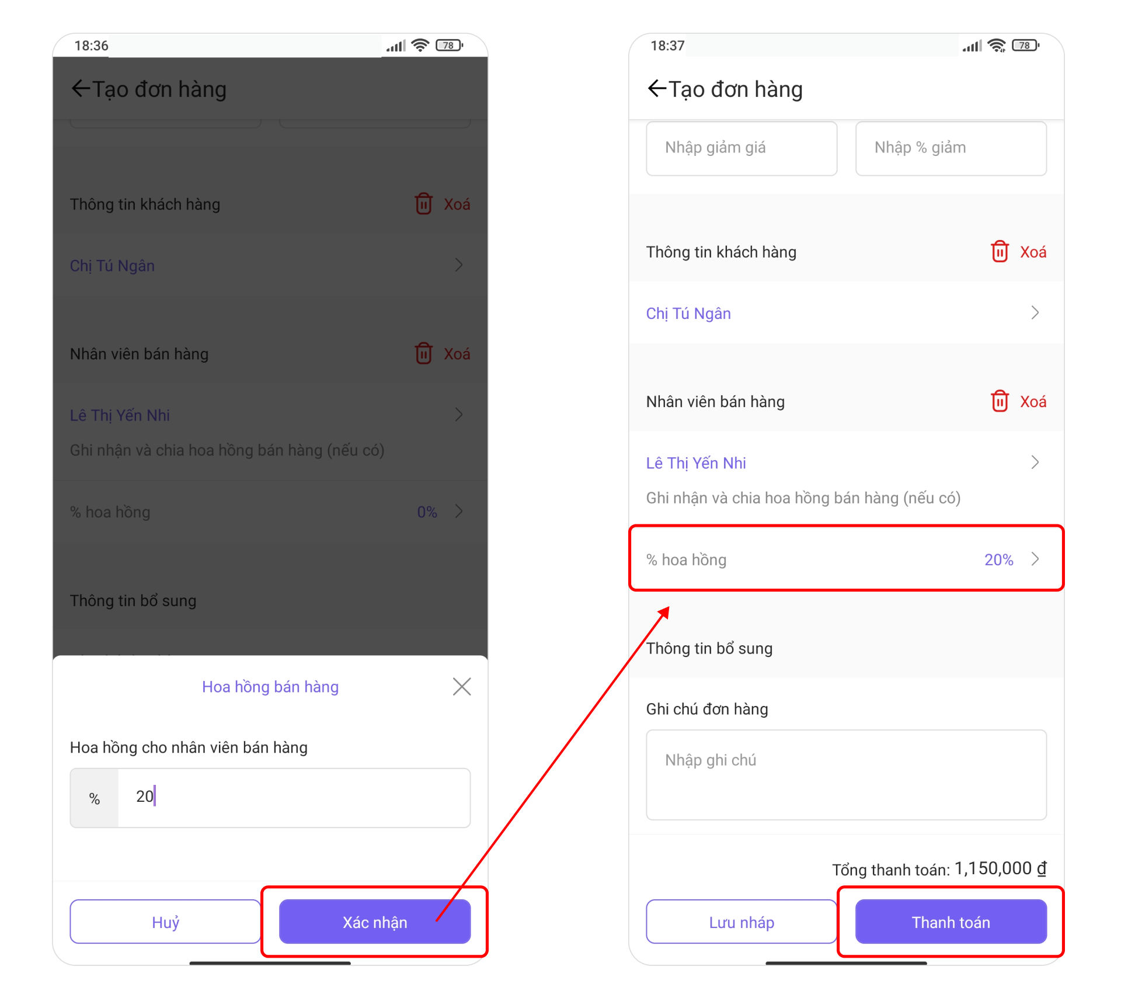Confirm commission with Xác nhận button
1121x998 pixels.
(375, 922)
